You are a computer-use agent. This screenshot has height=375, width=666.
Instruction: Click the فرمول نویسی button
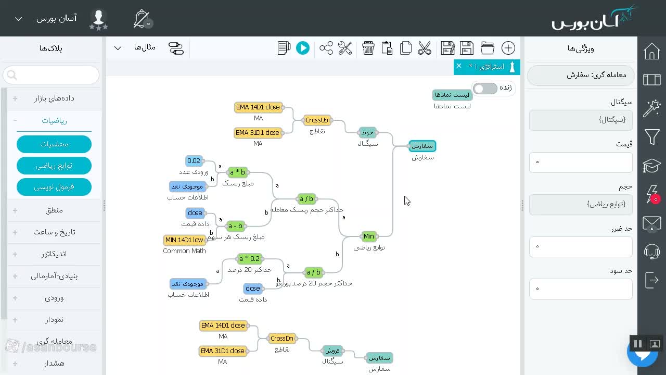coord(54,187)
